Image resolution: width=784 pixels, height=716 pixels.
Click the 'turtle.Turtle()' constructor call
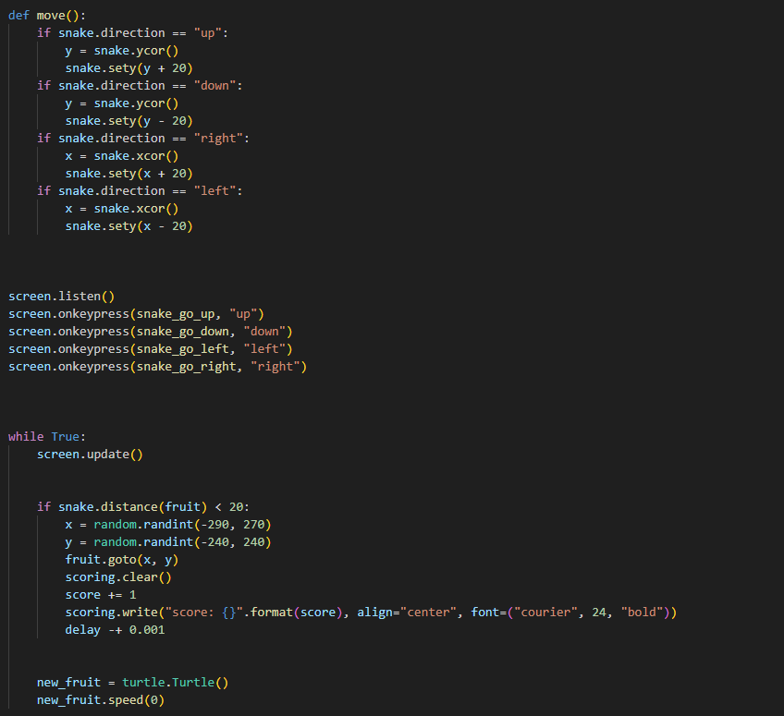pyautogui.click(x=175, y=682)
